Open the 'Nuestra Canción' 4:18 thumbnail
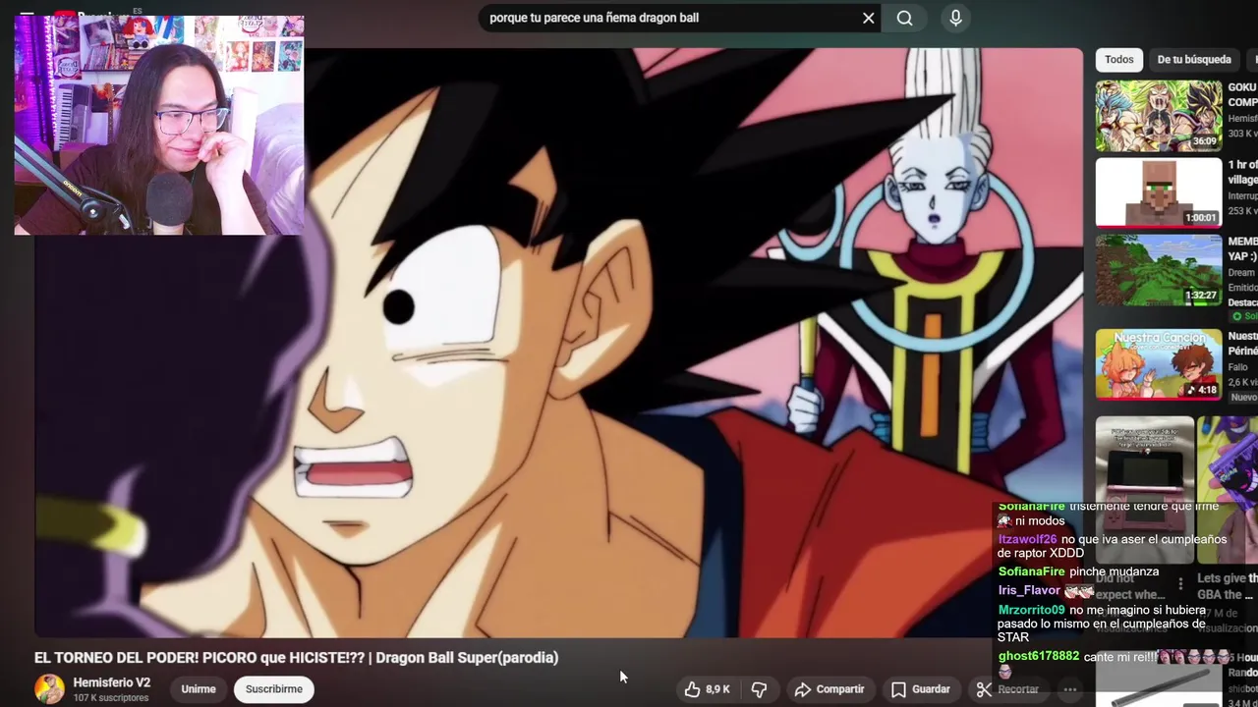Screen dimensions: 1258x707 [x=1159, y=364]
